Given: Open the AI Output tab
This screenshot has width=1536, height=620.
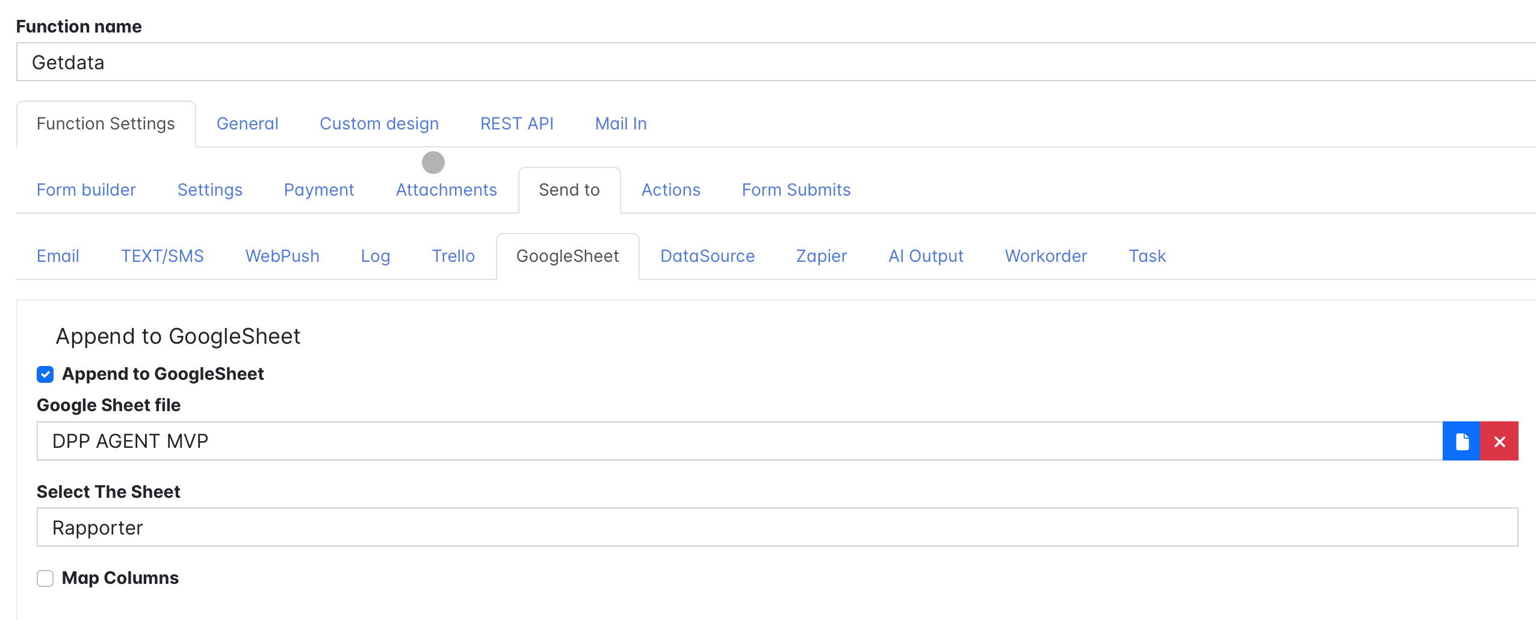Looking at the screenshot, I should pos(926,256).
